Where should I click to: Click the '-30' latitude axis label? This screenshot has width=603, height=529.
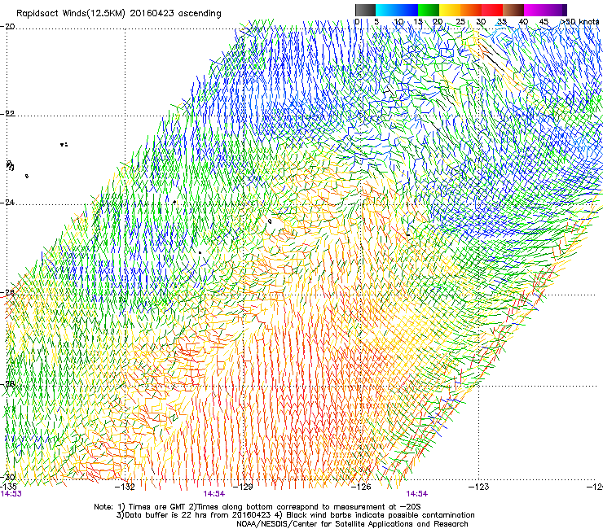(8, 478)
